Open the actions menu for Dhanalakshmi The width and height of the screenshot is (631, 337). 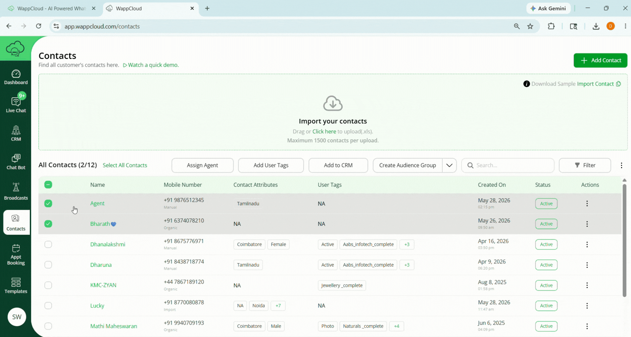coord(587,245)
